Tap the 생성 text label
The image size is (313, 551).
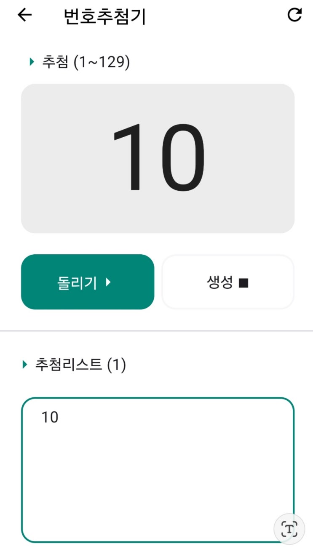click(220, 283)
